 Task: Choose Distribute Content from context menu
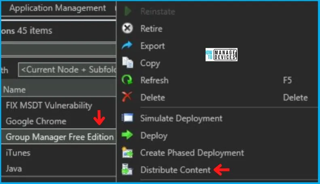(x=175, y=170)
